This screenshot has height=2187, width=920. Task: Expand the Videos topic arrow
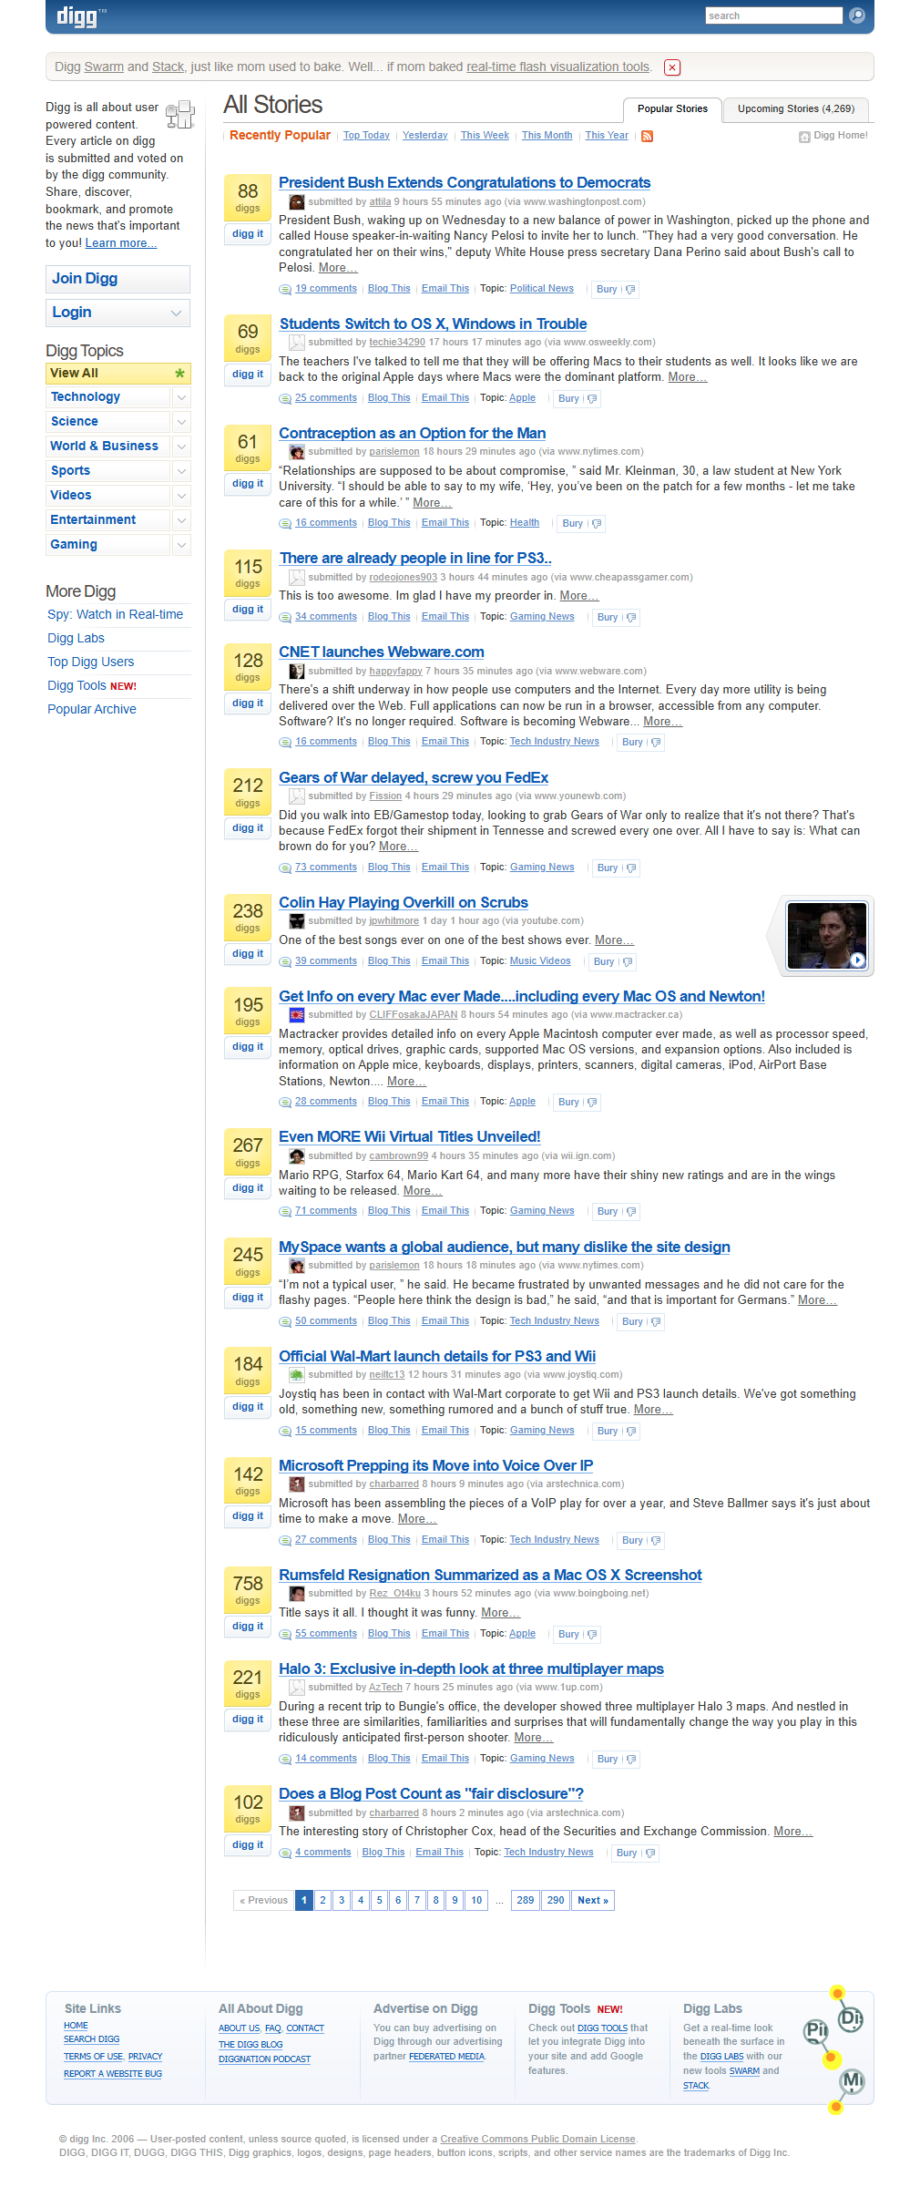(181, 496)
